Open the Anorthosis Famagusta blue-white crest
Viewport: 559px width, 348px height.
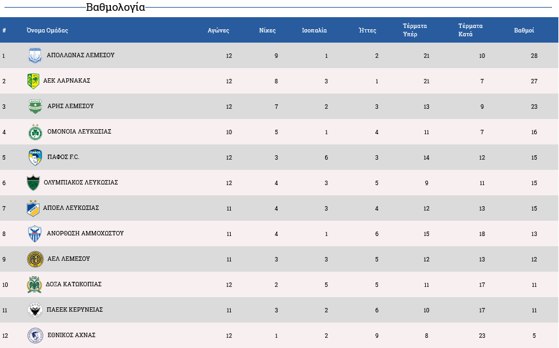pyautogui.click(x=34, y=233)
